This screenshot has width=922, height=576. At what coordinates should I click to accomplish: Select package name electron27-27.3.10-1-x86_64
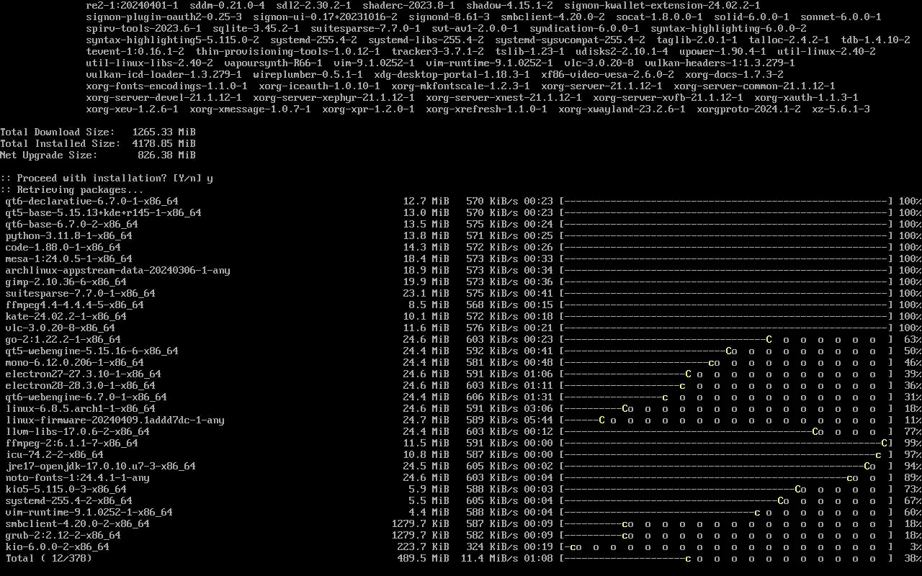(x=84, y=374)
